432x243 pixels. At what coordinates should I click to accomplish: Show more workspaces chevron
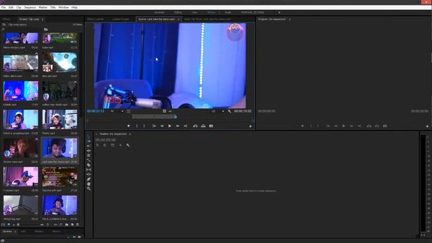point(279,13)
